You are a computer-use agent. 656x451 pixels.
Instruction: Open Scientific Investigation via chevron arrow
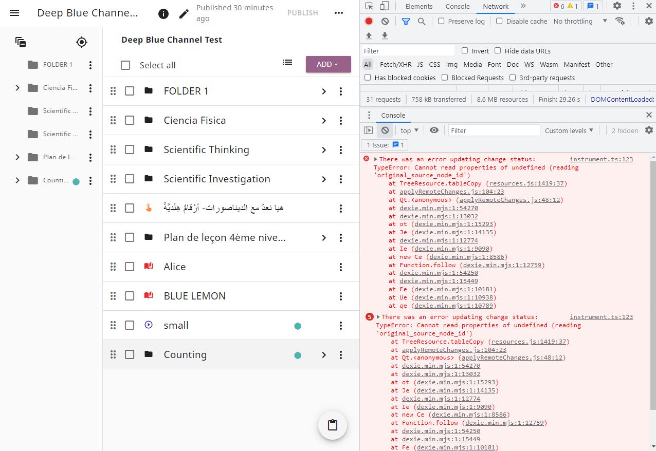[324, 179]
